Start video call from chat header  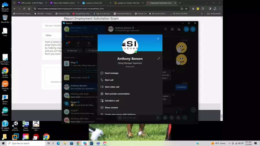(186, 29)
